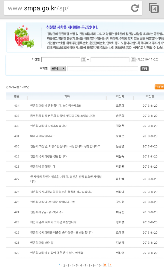This screenshot has width=164, height=269.
Task: Open post 427 한 사람의 의인이 필요한 시대에
Action: tap(66, 179)
